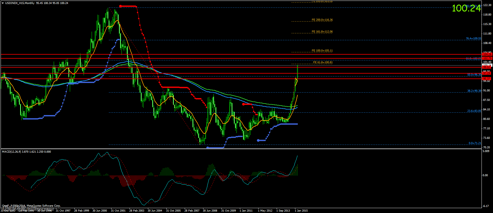Click the 101.40 value on the price axis
Screen dimensions: 493x213
click(487, 62)
